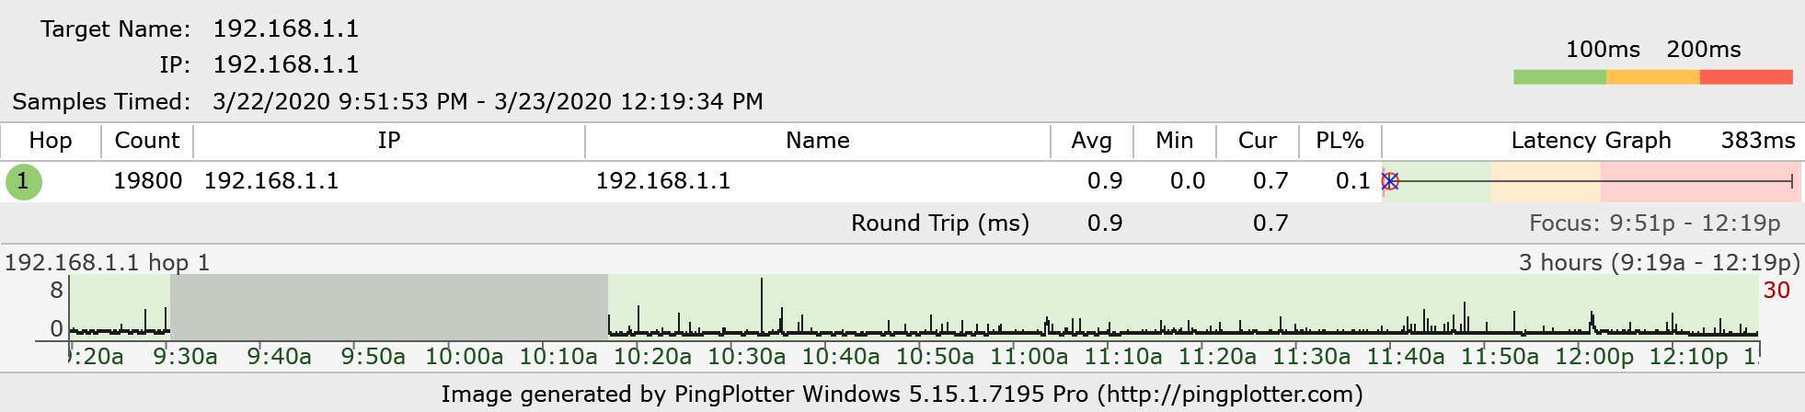The image size is (1805, 412).
Task: Select the 192.168.1.1 hop row name cell
Action: coord(662,181)
